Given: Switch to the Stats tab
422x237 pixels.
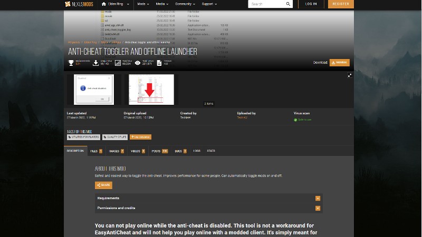Looking at the screenshot, I should click(211, 151).
